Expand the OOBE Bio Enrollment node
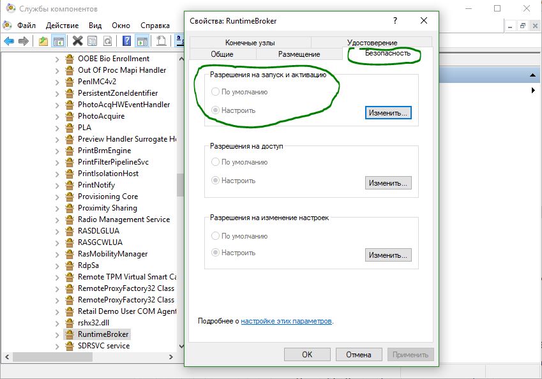The image size is (542, 379). pos(57,59)
